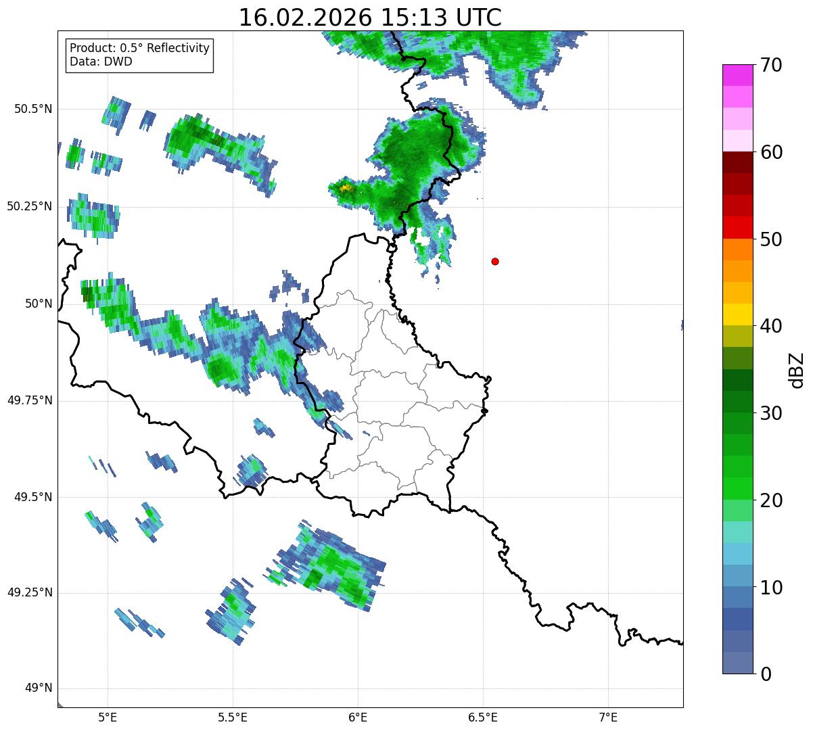Click the 'Product: 0.5° Reflectivity' label
The width and height of the screenshot is (813, 731).
[139, 49]
